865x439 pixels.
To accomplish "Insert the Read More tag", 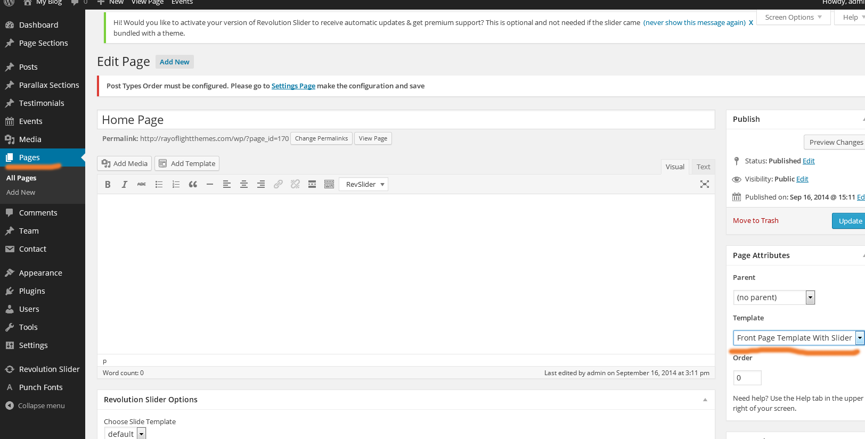I will pyautogui.click(x=312, y=184).
